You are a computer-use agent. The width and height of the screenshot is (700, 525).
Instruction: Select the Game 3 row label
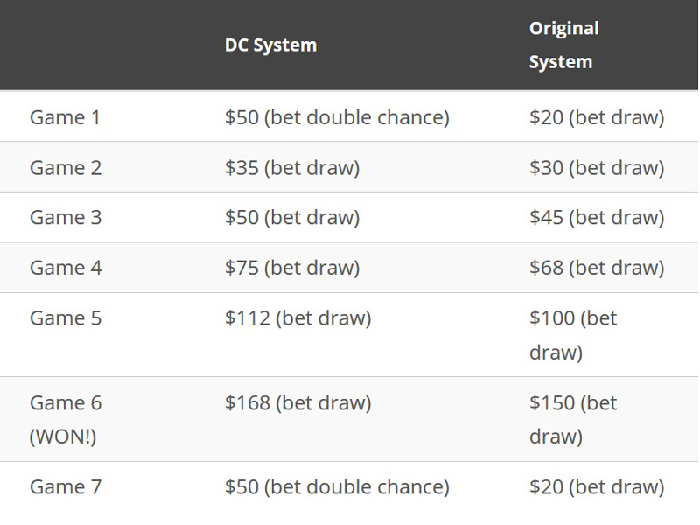tap(66, 217)
